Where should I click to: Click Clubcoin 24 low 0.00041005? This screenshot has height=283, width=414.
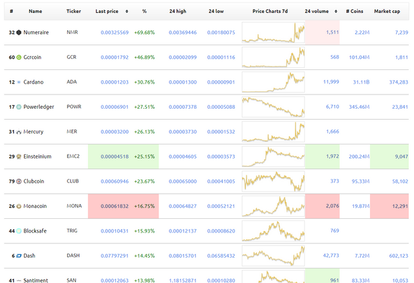pyautogui.click(x=221, y=181)
